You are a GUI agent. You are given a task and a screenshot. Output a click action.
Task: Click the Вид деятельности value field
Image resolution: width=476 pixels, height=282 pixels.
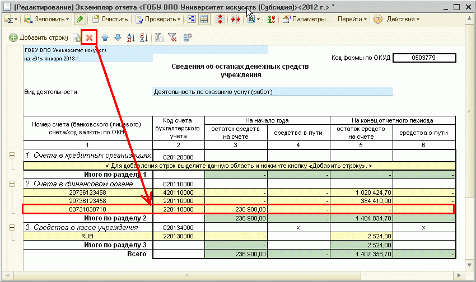(x=273, y=92)
